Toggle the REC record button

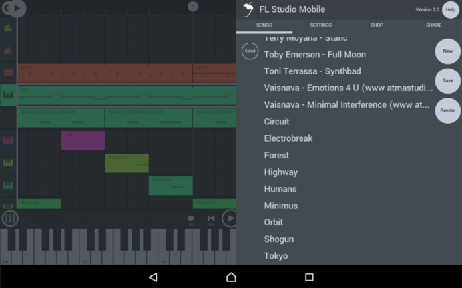point(191,219)
